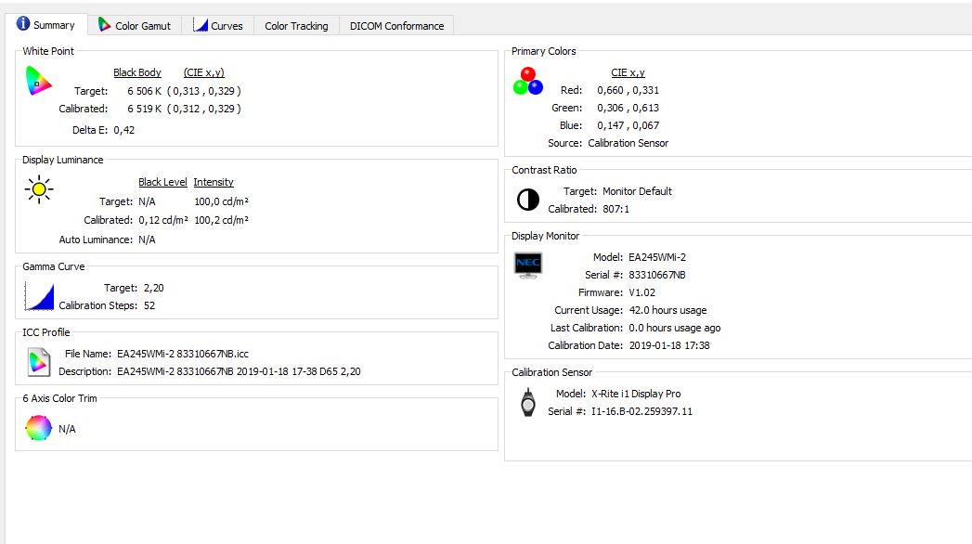Click the ICC Profile document icon
This screenshot has width=972, height=544.
pos(38,361)
